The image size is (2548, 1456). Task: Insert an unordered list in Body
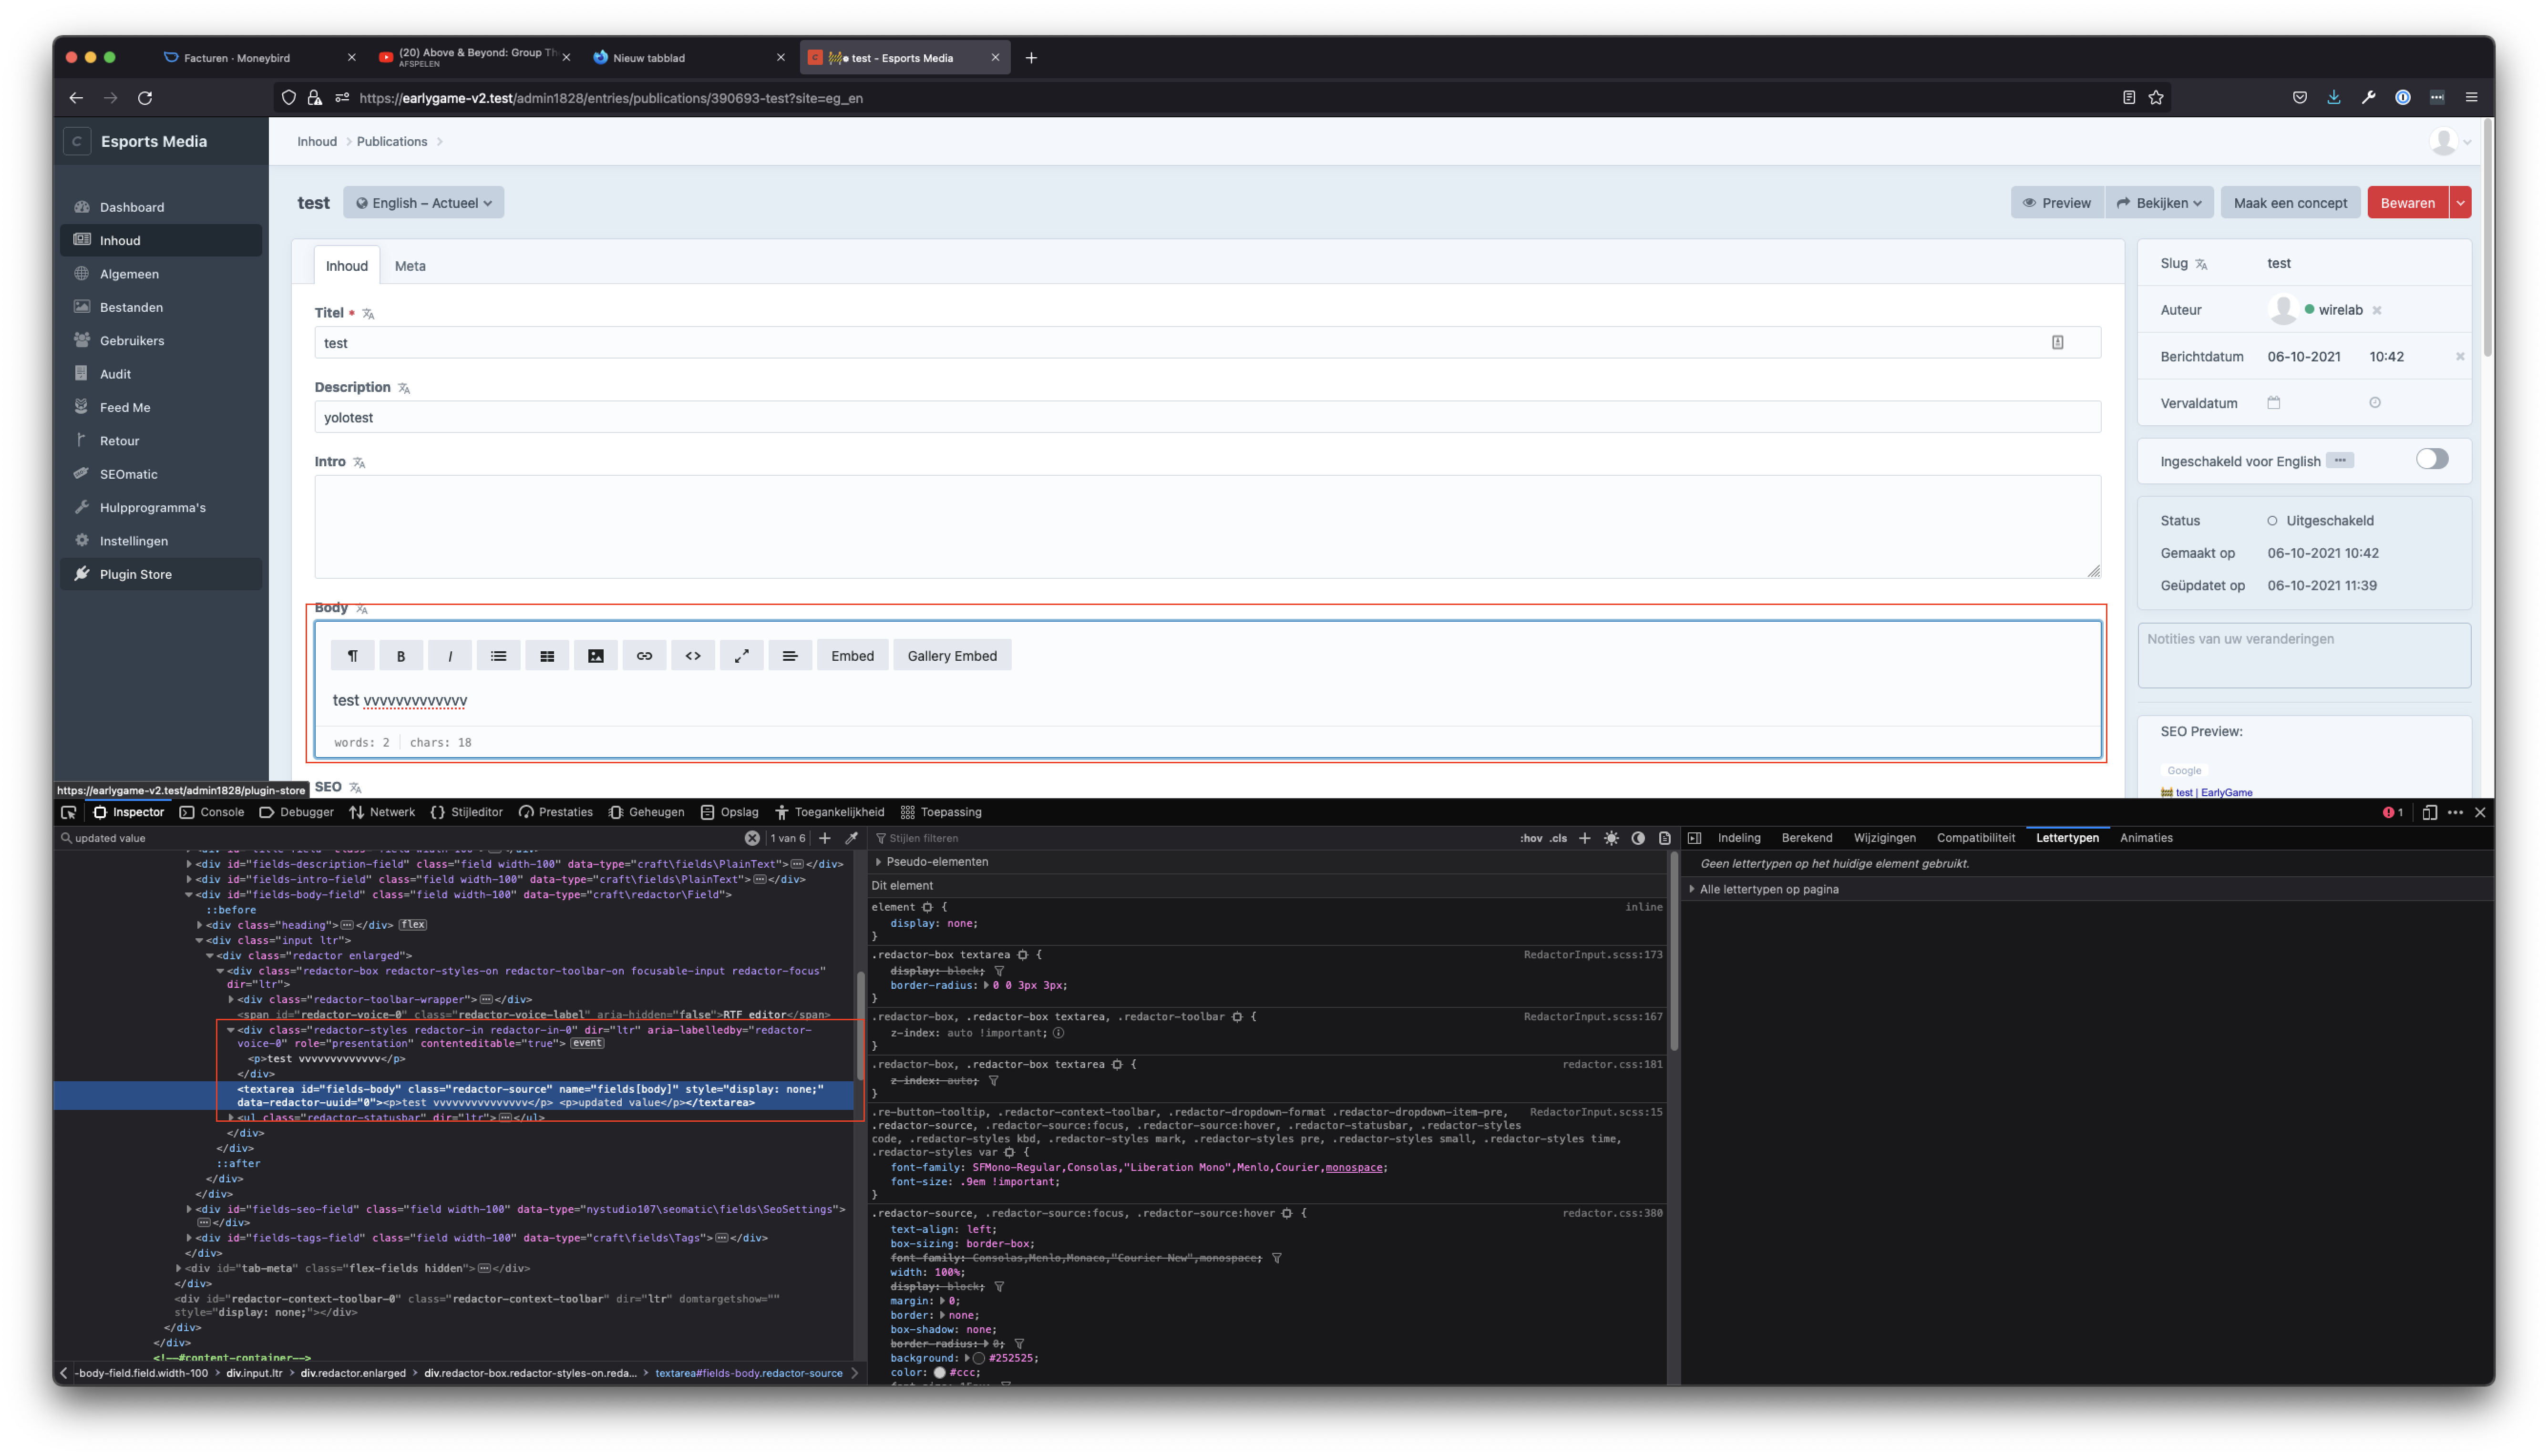click(x=498, y=656)
